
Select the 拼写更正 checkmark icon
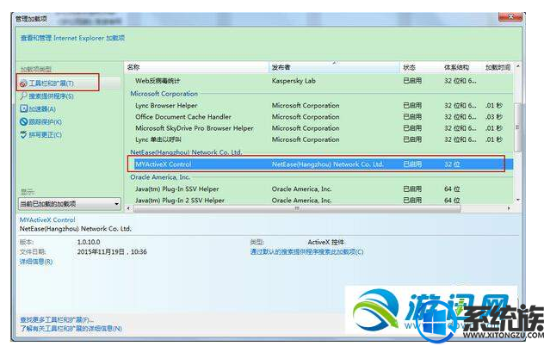pos(23,134)
